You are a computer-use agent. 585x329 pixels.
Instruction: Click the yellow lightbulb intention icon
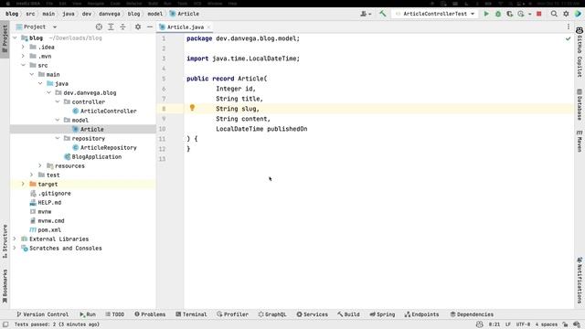[x=192, y=108]
